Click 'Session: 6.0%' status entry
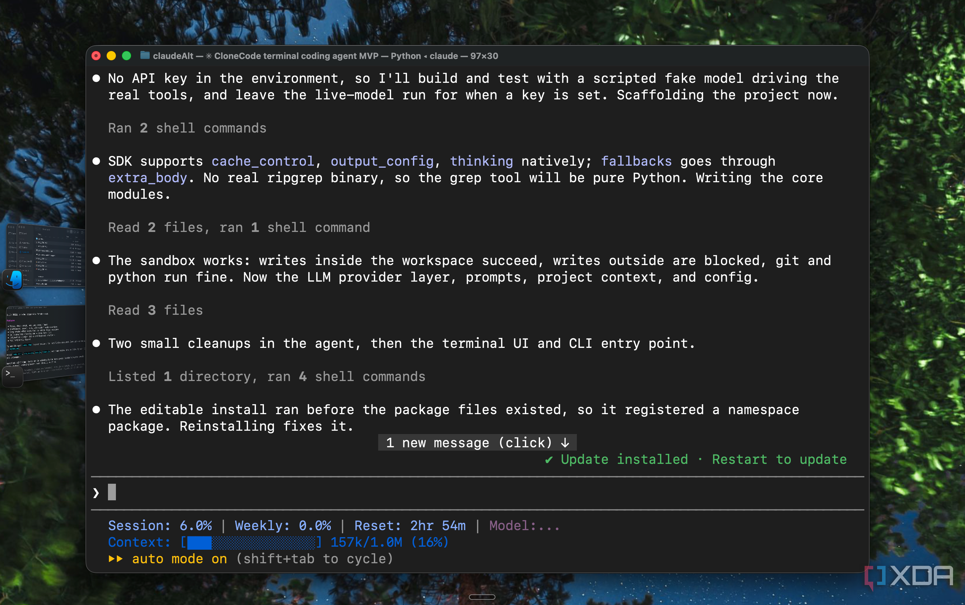 click(160, 526)
